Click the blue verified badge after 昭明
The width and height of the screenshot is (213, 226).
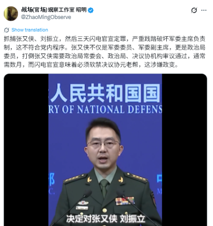click(91, 10)
